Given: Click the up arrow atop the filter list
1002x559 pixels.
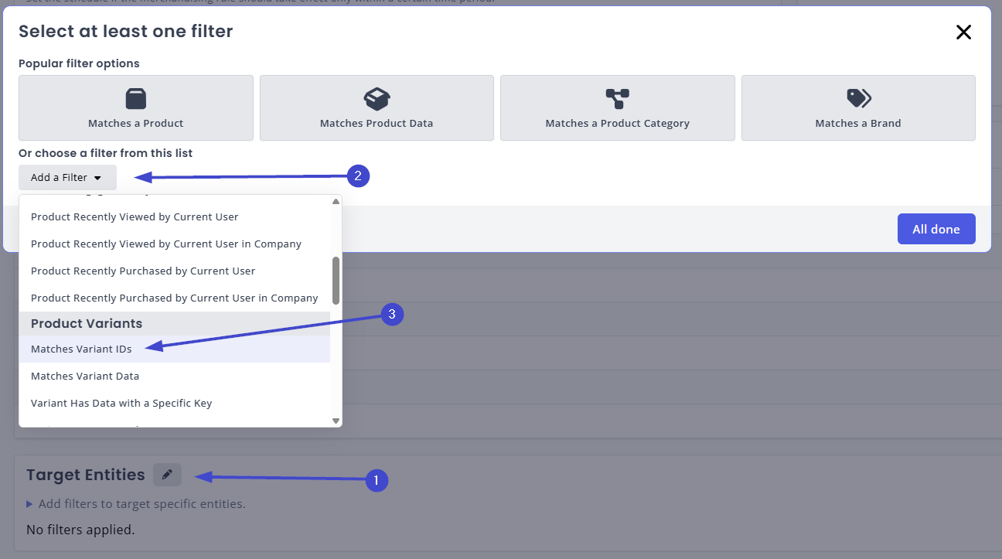Looking at the screenshot, I should pos(335,200).
